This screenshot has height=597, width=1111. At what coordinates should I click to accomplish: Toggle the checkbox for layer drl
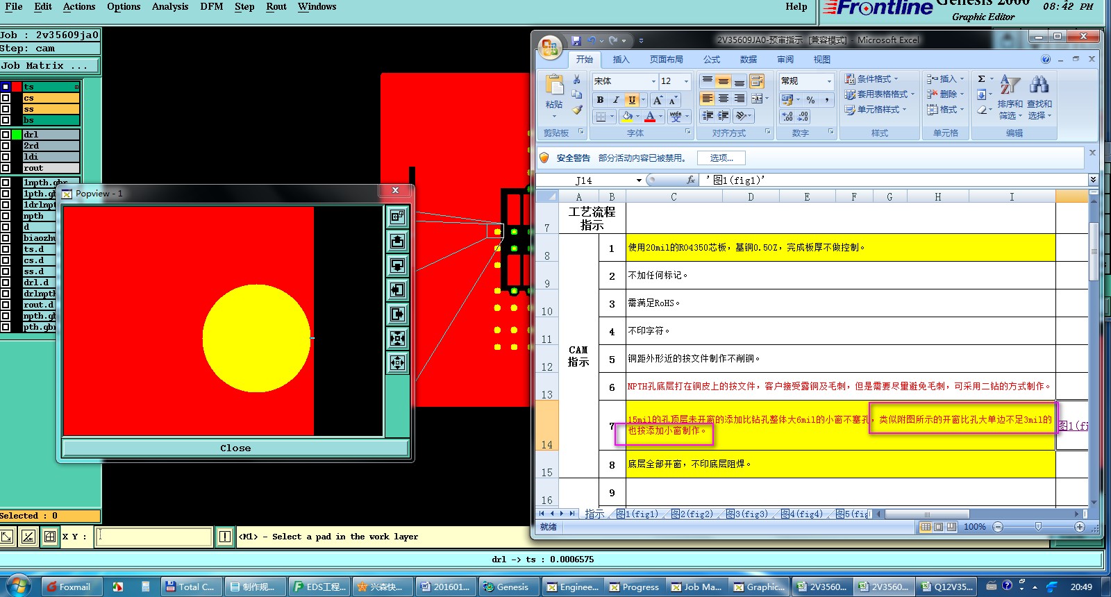pyautogui.click(x=6, y=135)
